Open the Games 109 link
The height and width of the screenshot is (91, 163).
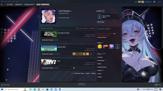tap(101, 54)
